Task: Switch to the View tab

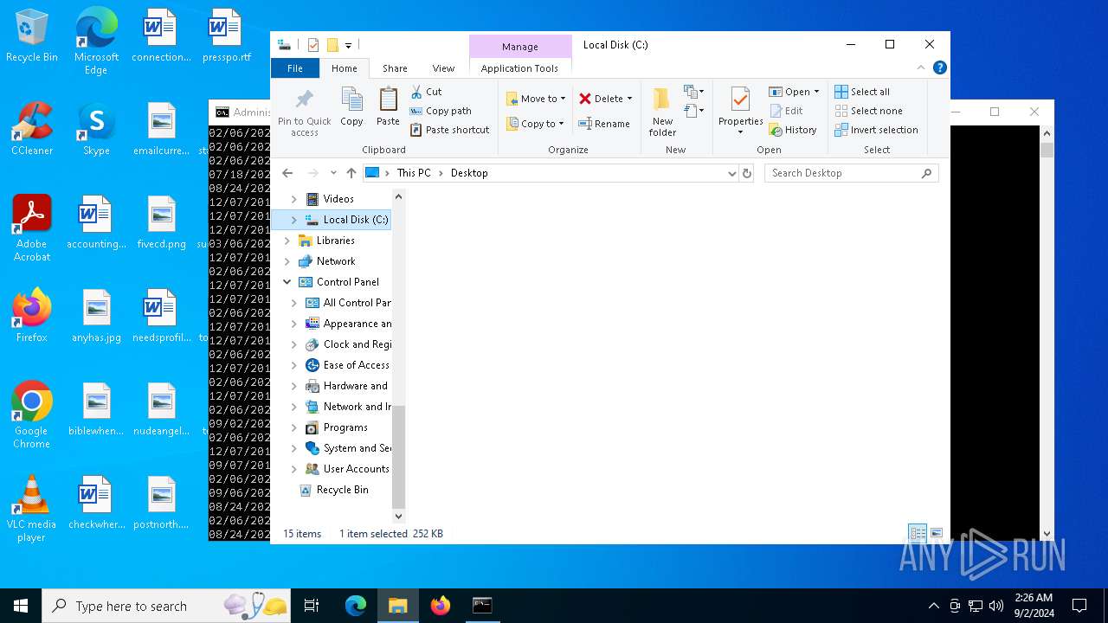Action: [x=443, y=68]
